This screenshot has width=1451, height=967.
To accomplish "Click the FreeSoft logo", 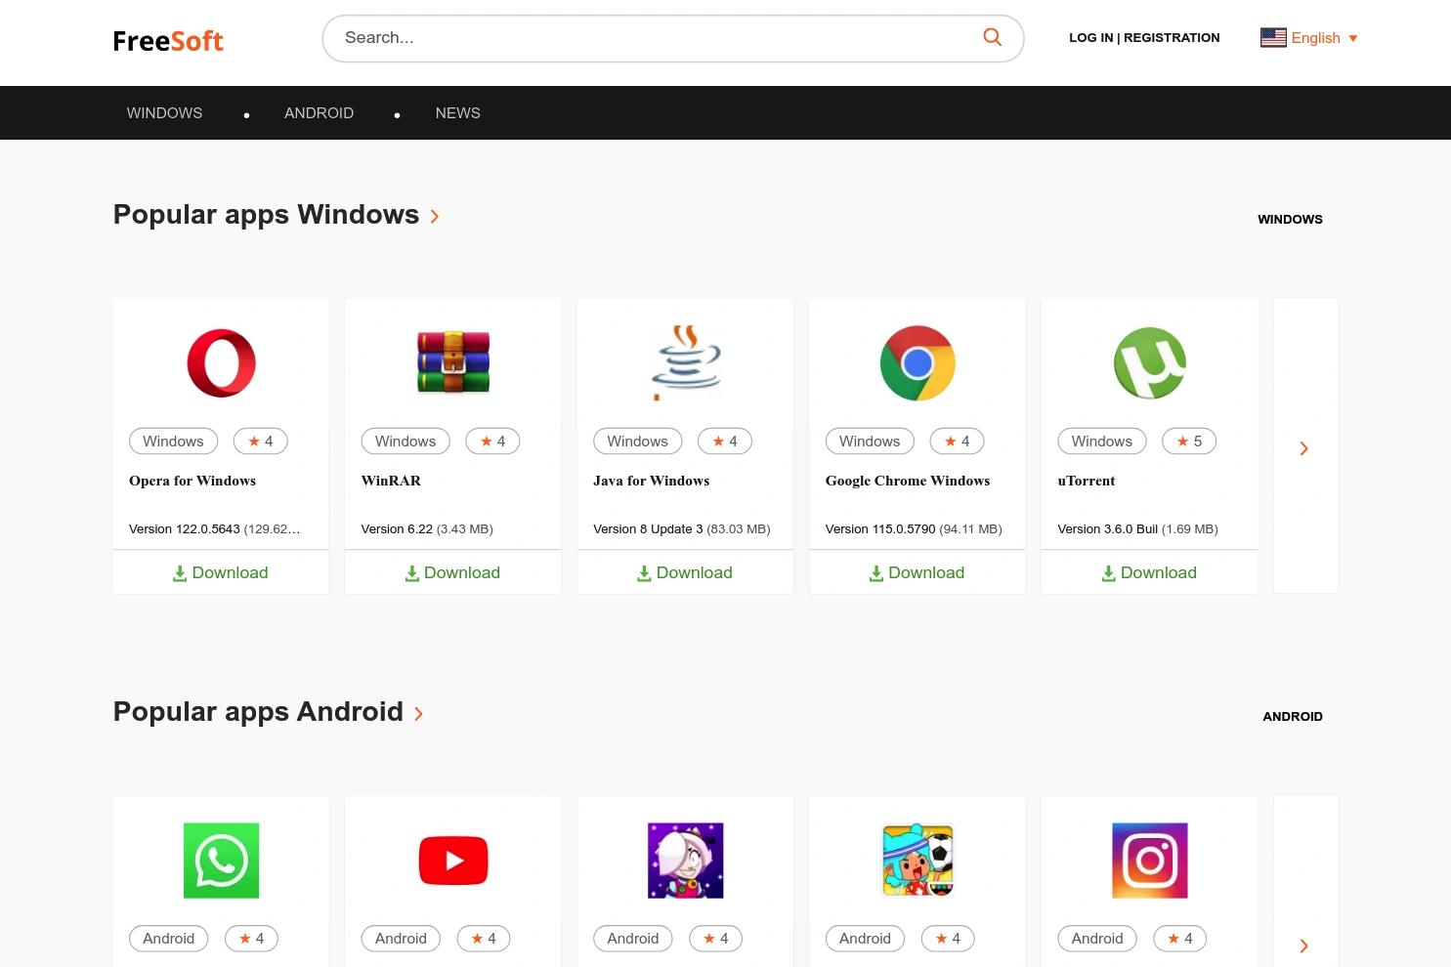I will coord(168,40).
